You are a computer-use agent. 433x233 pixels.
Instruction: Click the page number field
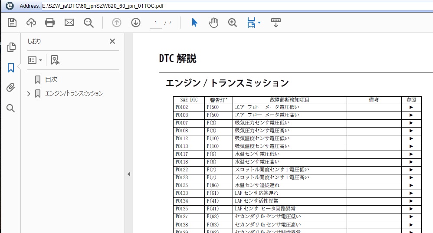[156, 23]
